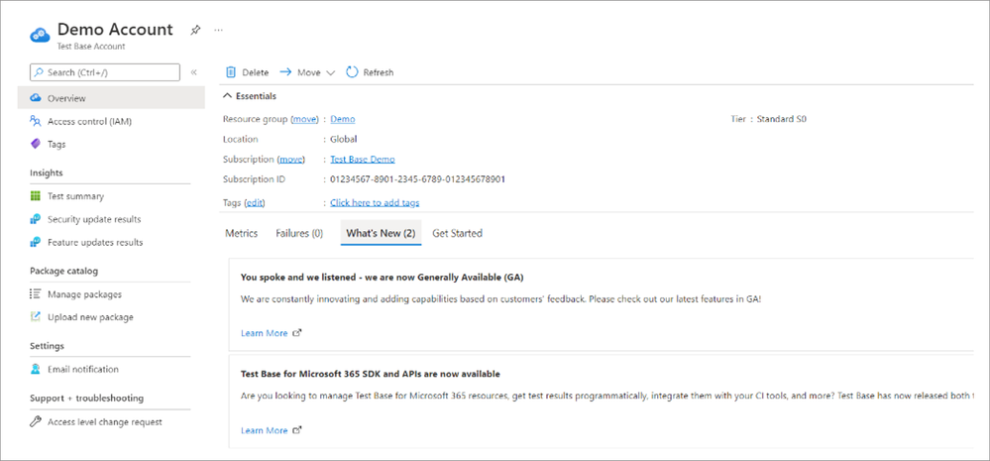The height and width of the screenshot is (461, 990).
Task: Click the Subscription ID value 01234567-8901-2345-6789-012345678901
Action: (417, 179)
